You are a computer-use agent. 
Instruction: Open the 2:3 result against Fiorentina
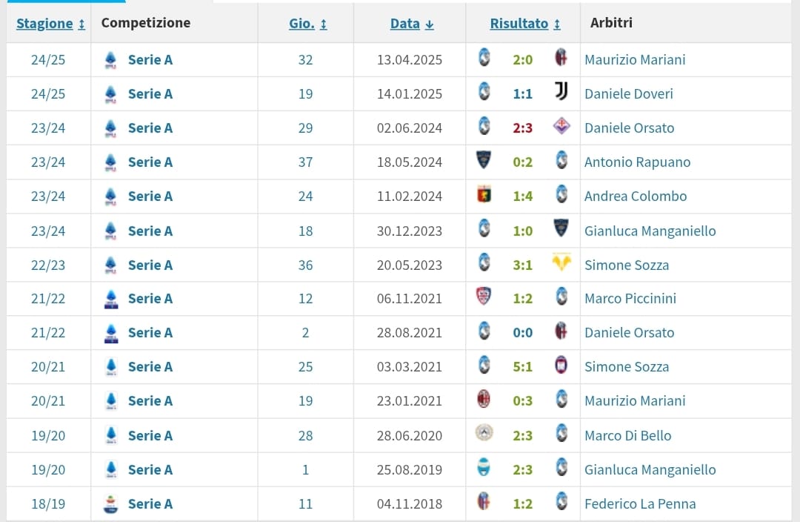click(x=522, y=128)
